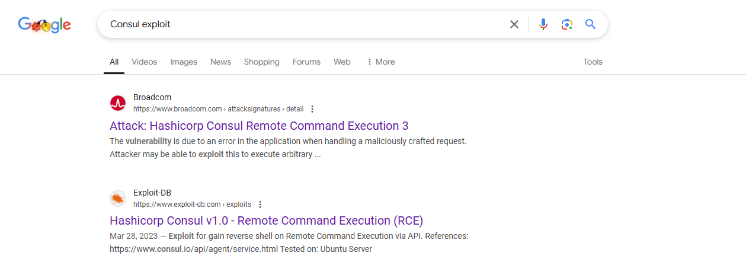This screenshot has width=746, height=259.
Task: Switch to the Web tab
Action: [342, 62]
